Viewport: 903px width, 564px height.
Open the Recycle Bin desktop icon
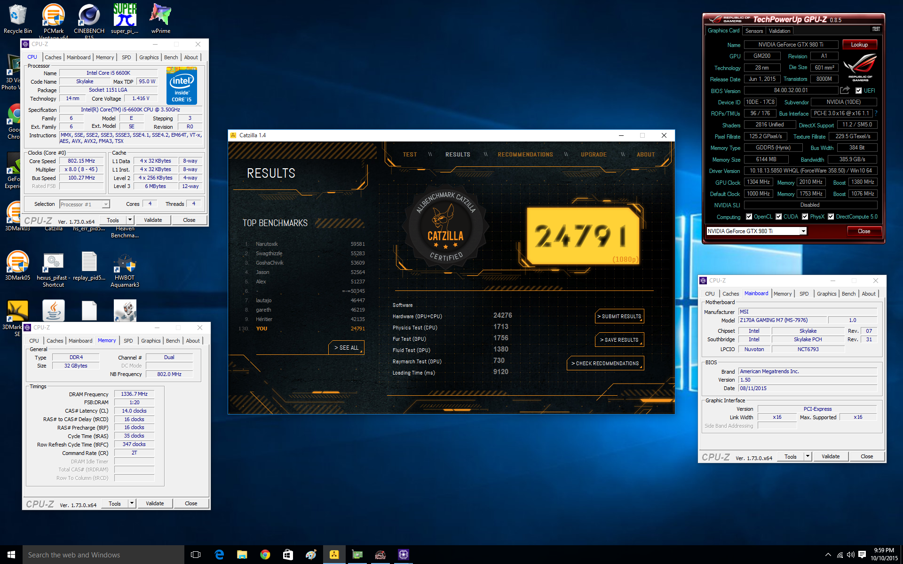click(18, 19)
